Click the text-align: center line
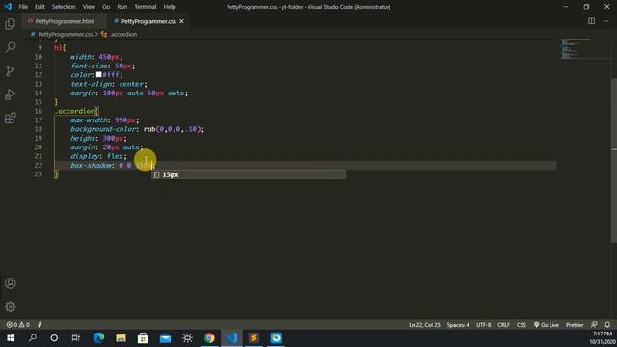Screen dimensions: 617x347 109,84
